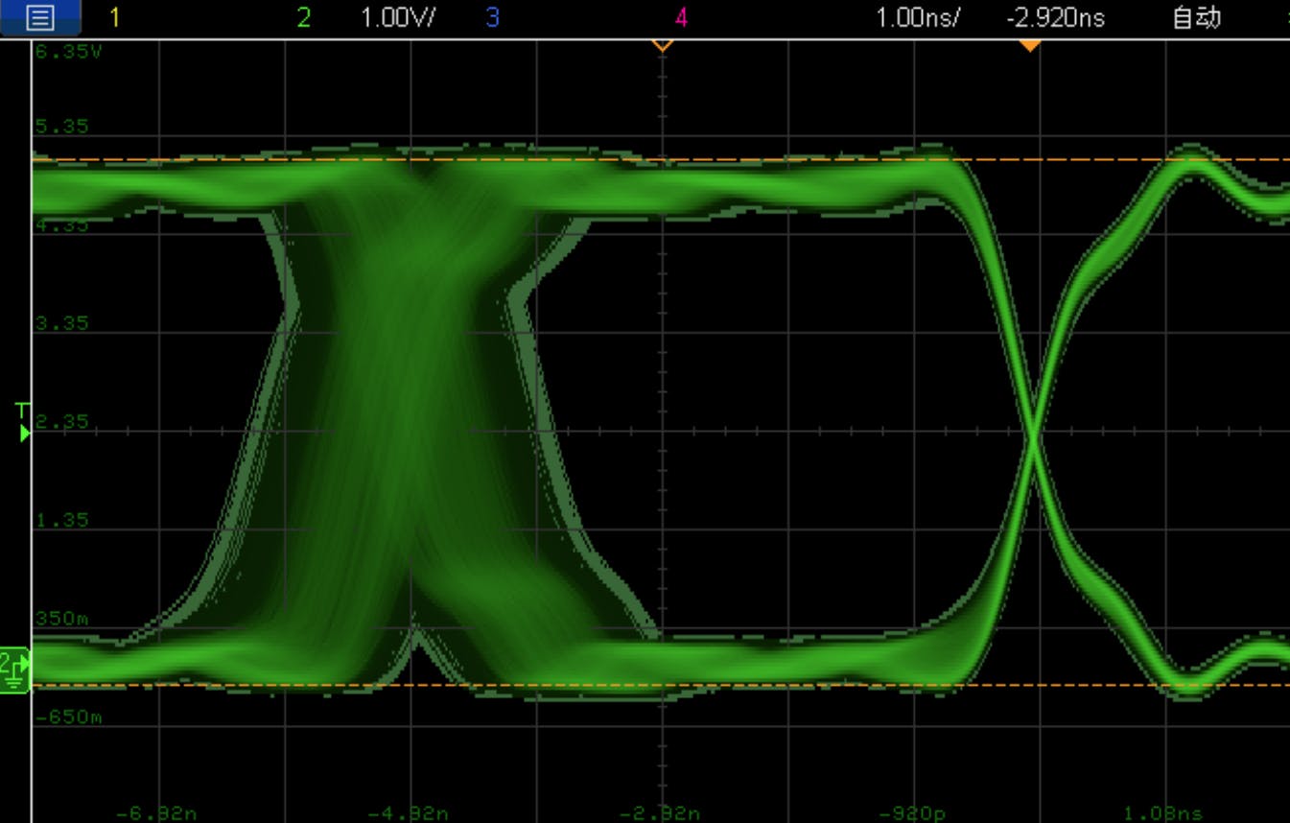Open channel settings from the yellow 1 label
The height and width of the screenshot is (823, 1290).
pyautogui.click(x=115, y=16)
